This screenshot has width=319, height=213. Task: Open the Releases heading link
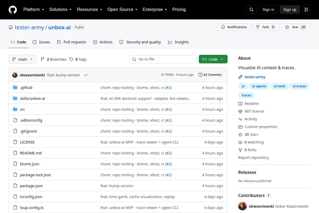[247, 172]
